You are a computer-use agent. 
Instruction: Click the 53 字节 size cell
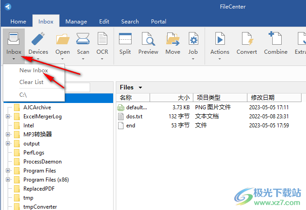pos(181,126)
